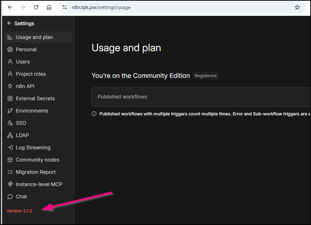Click the Community nodes cube icon
This screenshot has width=311, height=225.
click(x=10, y=160)
